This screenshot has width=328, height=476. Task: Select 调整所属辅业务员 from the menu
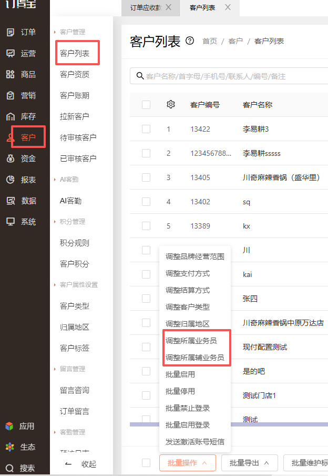[195, 358]
